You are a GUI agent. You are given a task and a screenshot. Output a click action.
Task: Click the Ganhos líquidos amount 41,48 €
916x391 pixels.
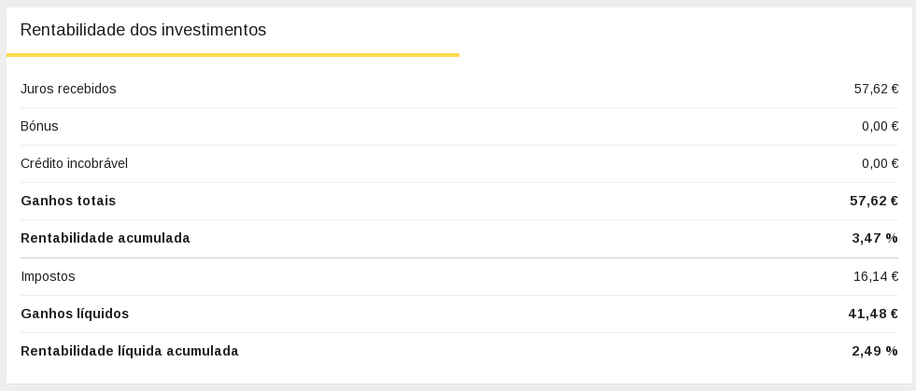[x=873, y=314]
